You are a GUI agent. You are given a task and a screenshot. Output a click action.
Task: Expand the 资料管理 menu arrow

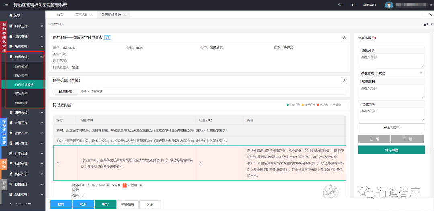tap(42, 36)
